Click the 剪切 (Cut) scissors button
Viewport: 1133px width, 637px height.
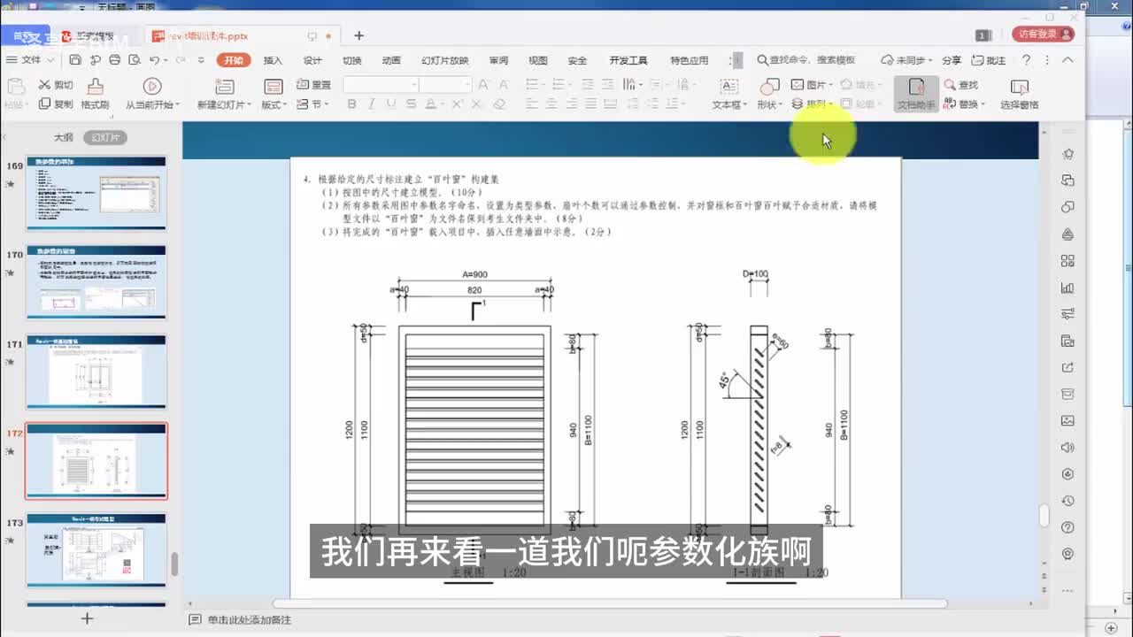[56, 85]
